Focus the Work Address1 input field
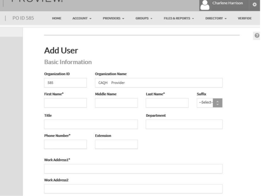Viewport: 261px width, 196px height. (133, 169)
